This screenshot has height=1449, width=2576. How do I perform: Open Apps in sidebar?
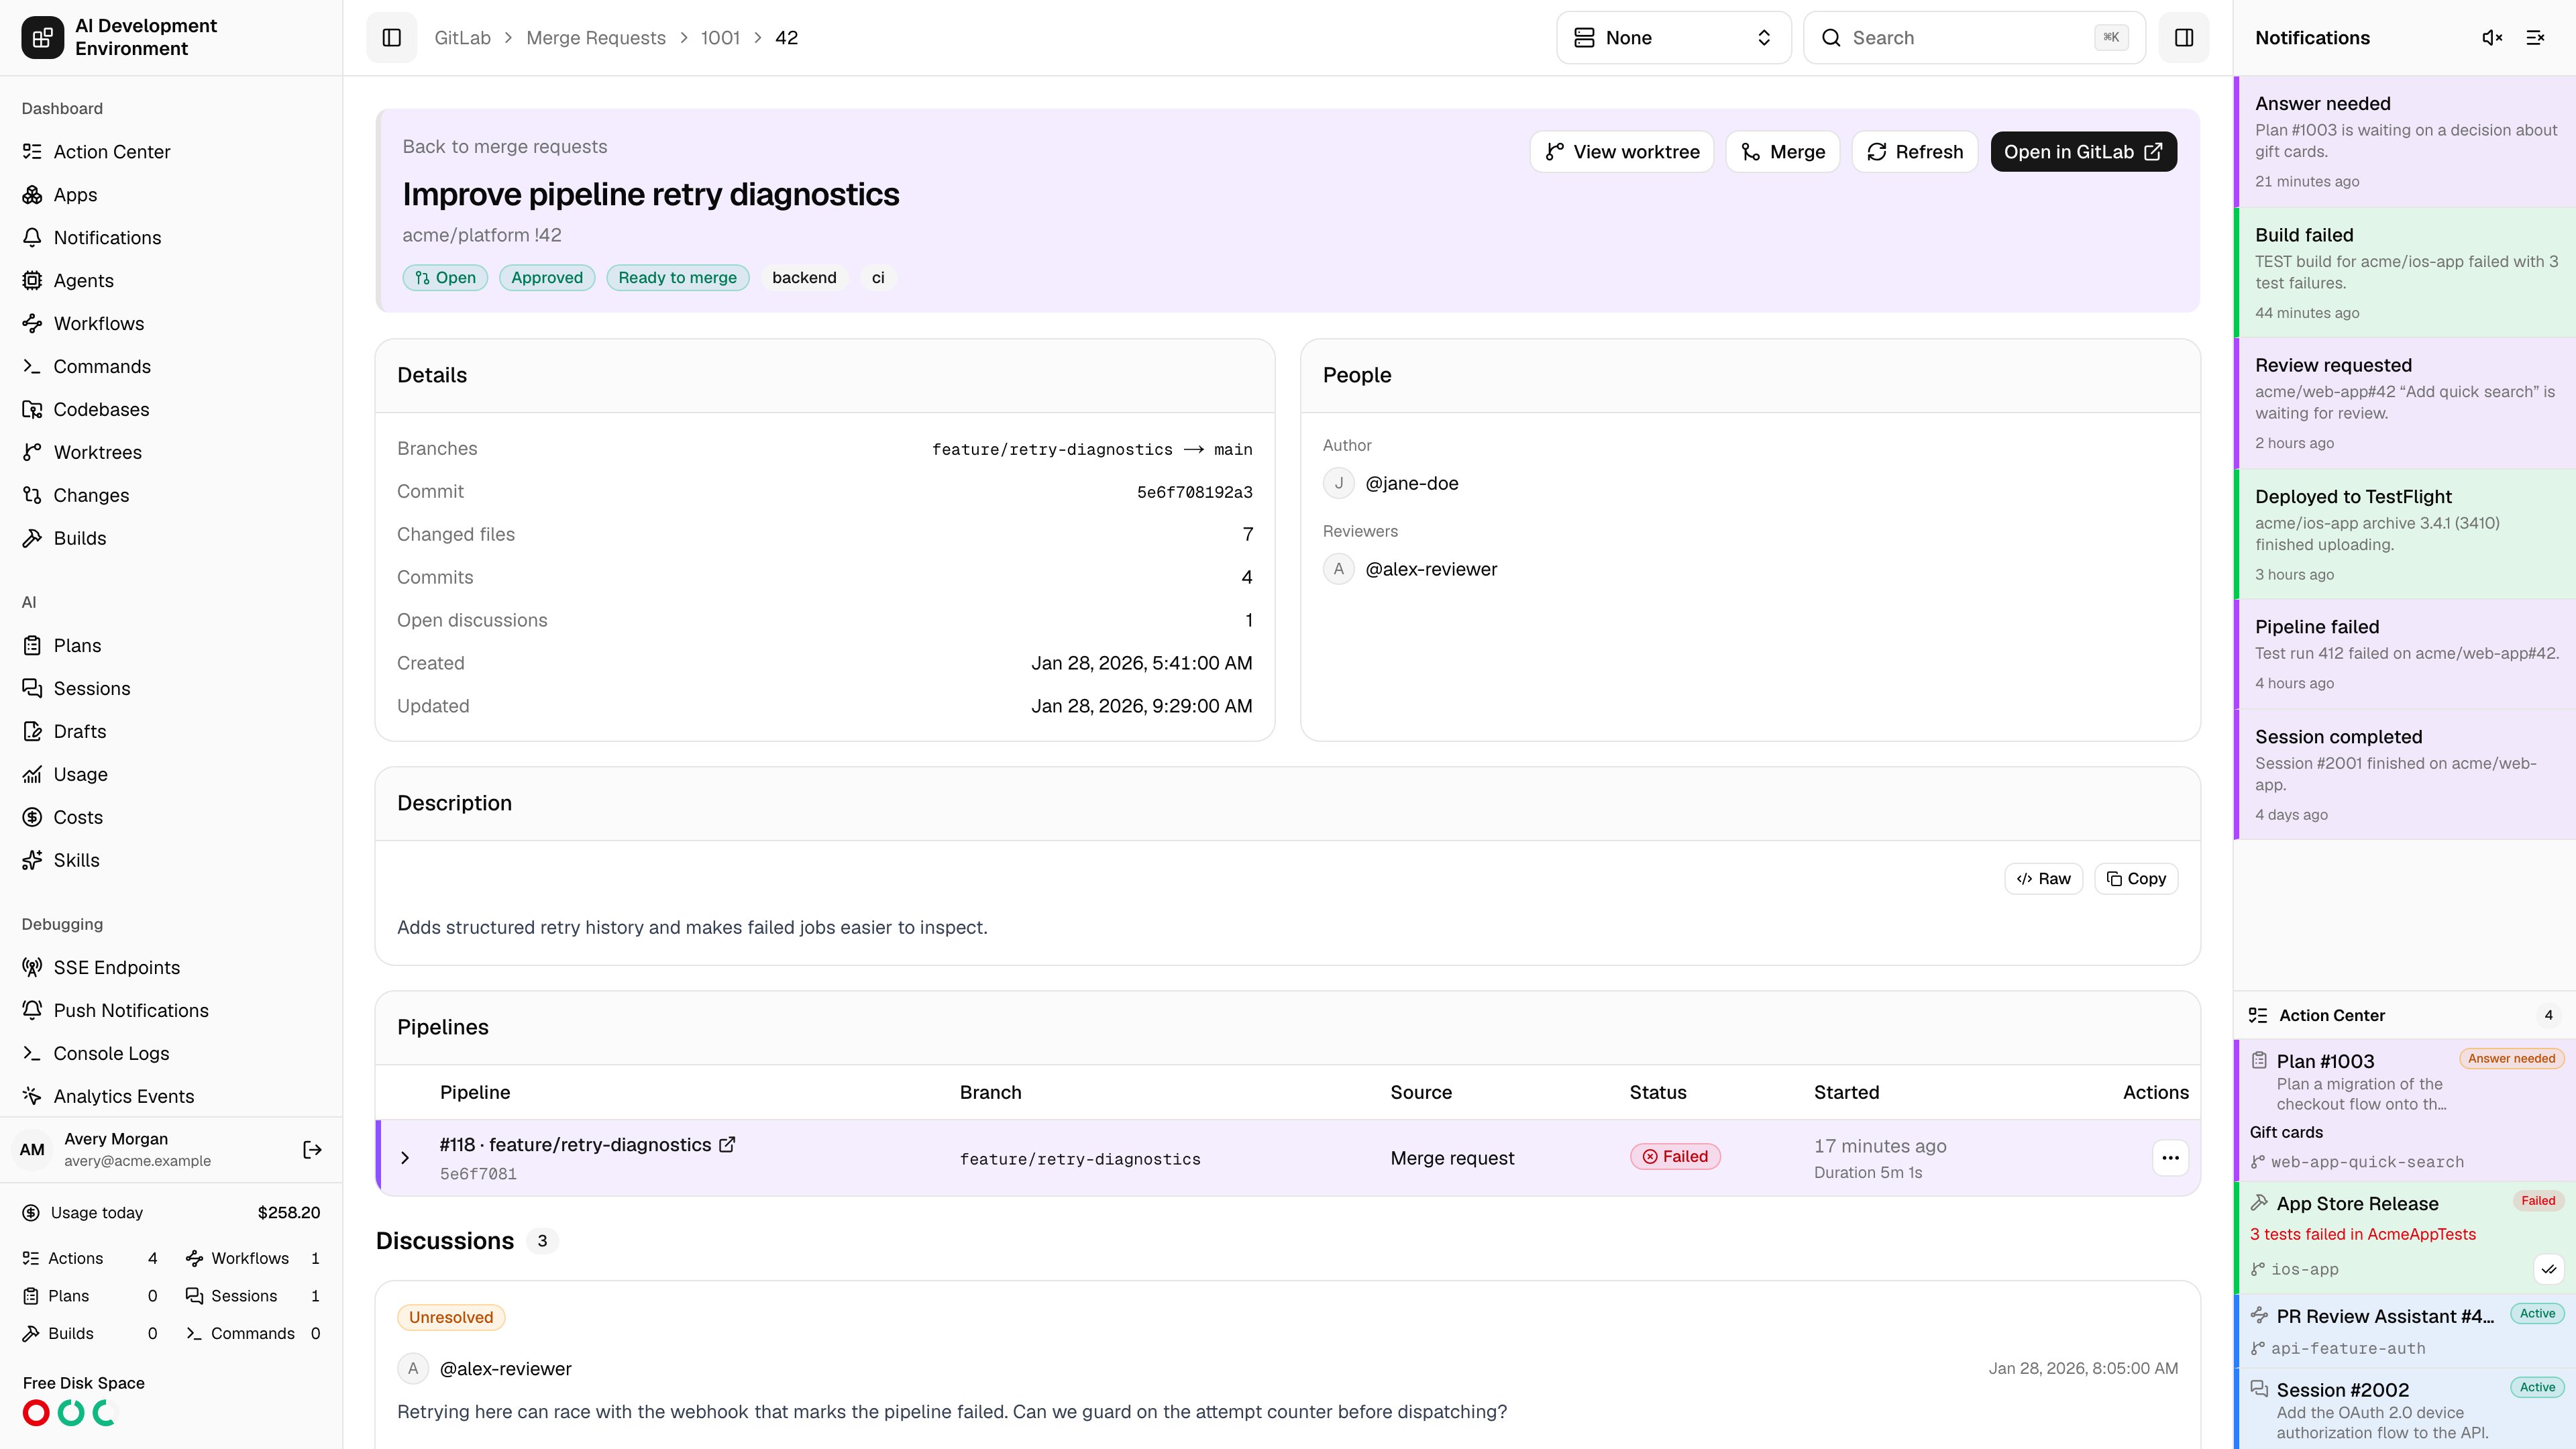pos(171,194)
